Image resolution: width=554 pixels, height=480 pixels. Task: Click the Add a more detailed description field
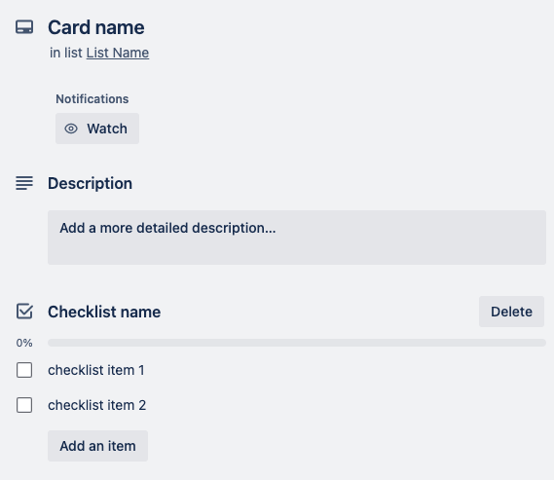(x=297, y=238)
